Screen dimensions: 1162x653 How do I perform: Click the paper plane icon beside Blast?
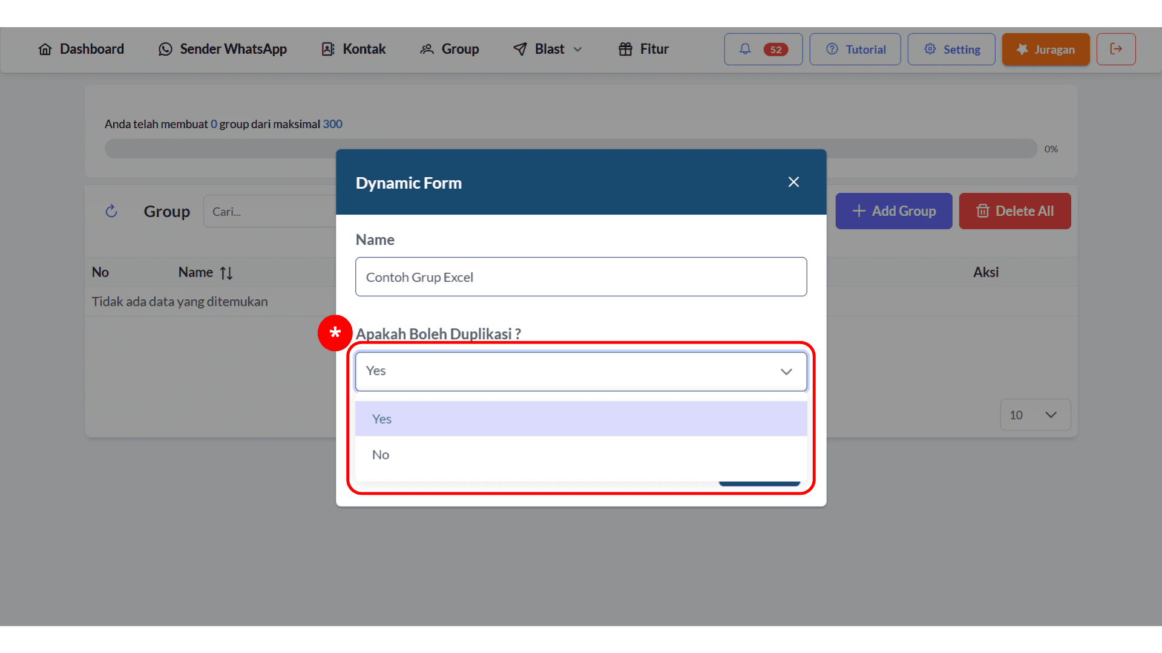[x=520, y=49]
